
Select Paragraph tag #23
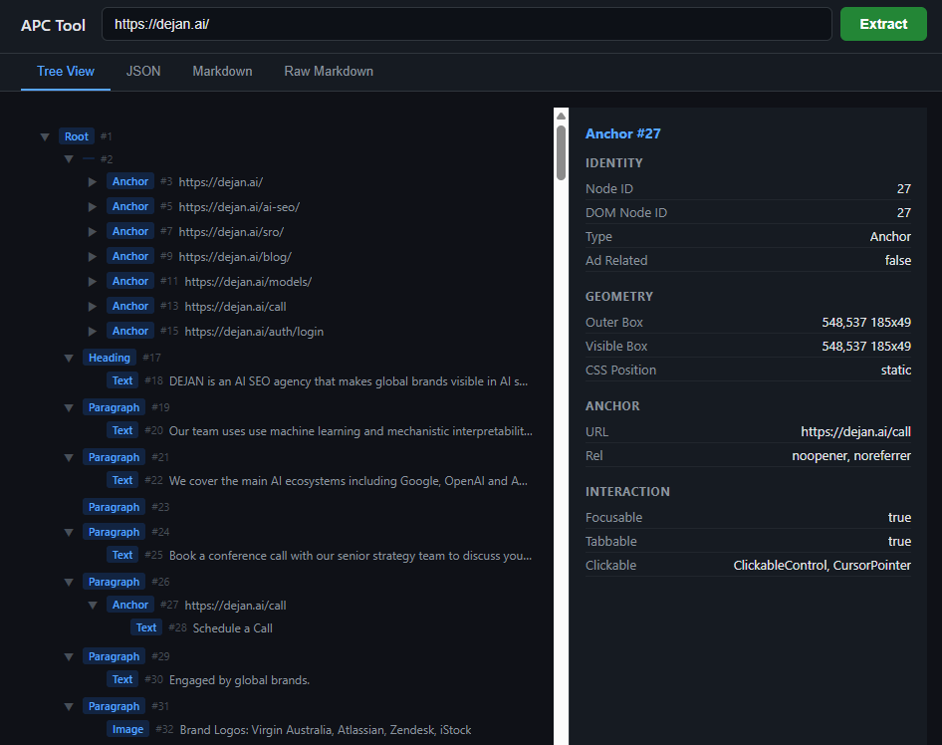click(115, 507)
